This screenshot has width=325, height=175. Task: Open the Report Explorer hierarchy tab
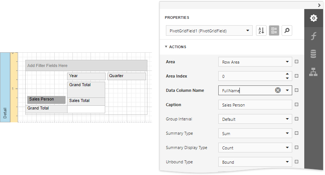click(x=313, y=72)
